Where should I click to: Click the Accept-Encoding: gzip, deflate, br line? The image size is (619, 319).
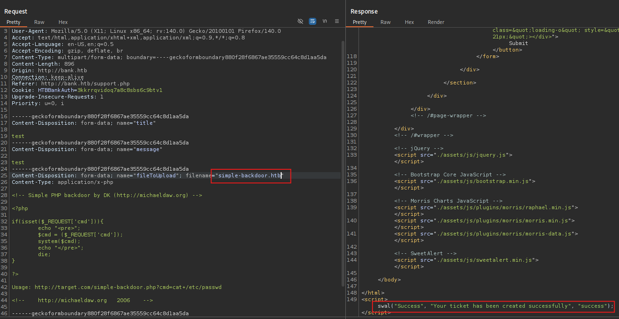pos(68,51)
